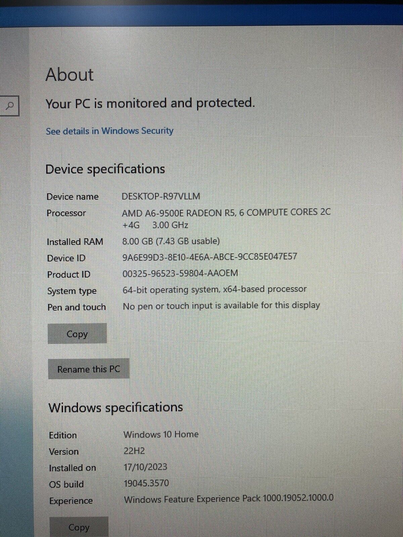Viewport: 403px width, 537px height.
Task: Click the System type label
Action: tap(72, 291)
